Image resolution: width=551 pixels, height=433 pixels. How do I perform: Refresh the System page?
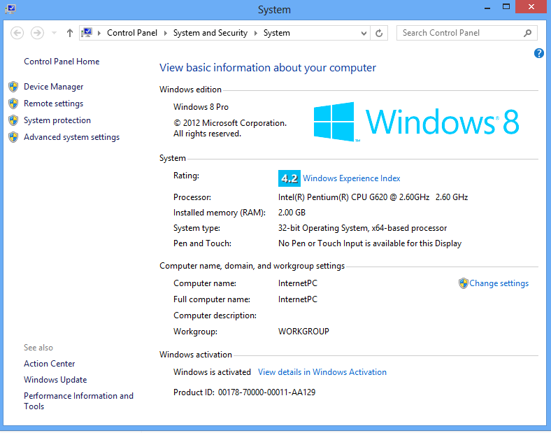(x=379, y=34)
